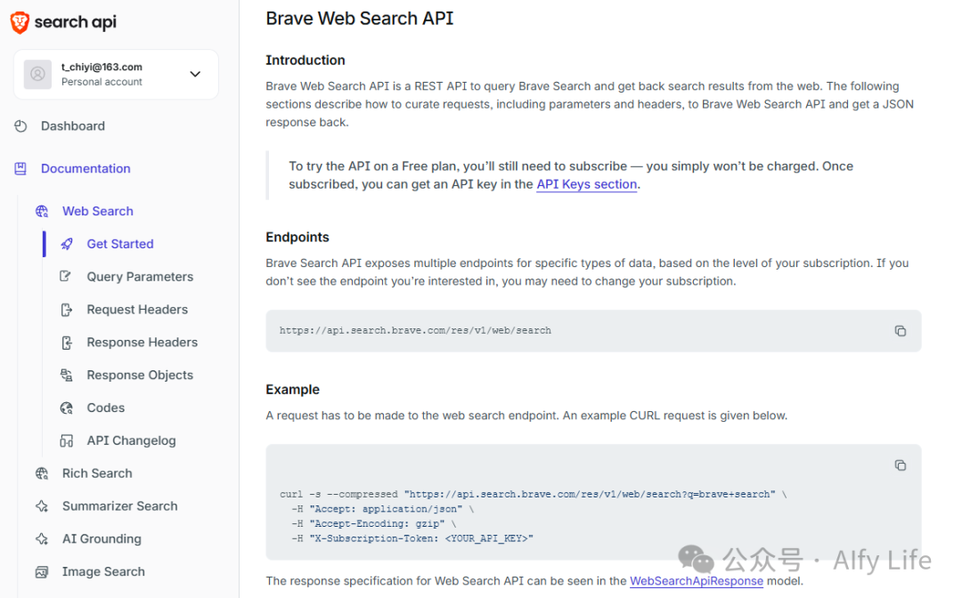Image resolution: width=962 pixels, height=598 pixels.
Task: Click the AI Grounding sparkle icon
Action: 42,539
